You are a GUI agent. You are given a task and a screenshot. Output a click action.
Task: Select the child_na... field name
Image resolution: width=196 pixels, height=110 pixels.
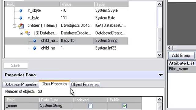coord(50,41)
